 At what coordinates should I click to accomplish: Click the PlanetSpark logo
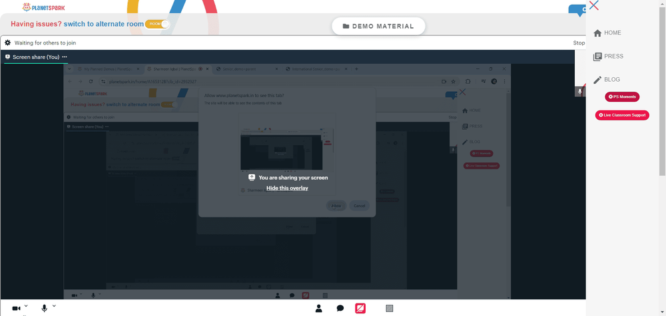[44, 7]
